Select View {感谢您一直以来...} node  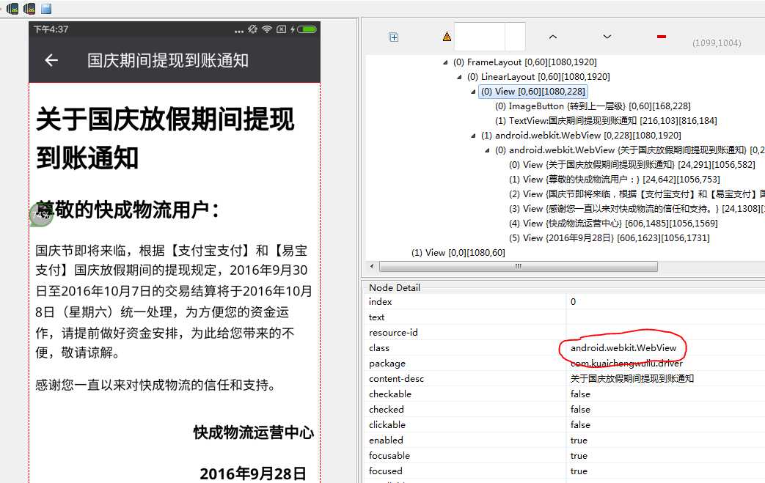(x=637, y=209)
